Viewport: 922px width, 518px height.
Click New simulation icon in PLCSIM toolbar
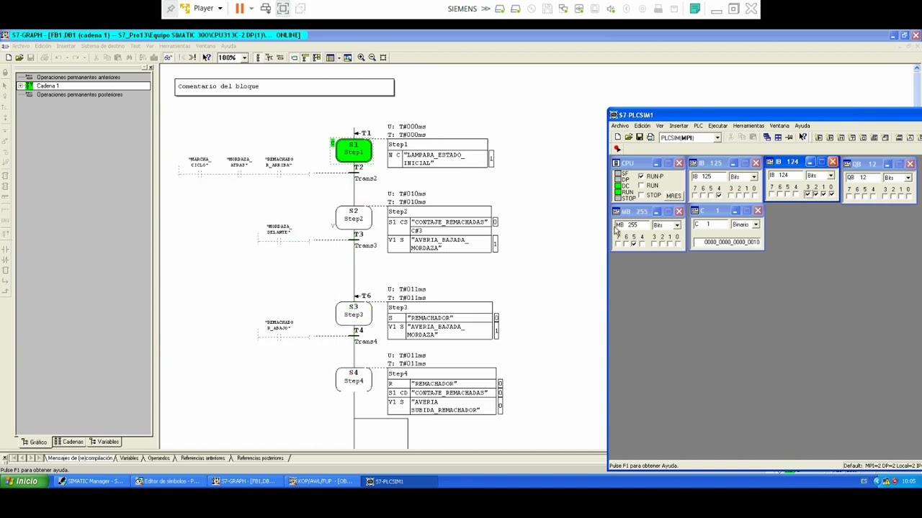pyautogui.click(x=618, y=137)
